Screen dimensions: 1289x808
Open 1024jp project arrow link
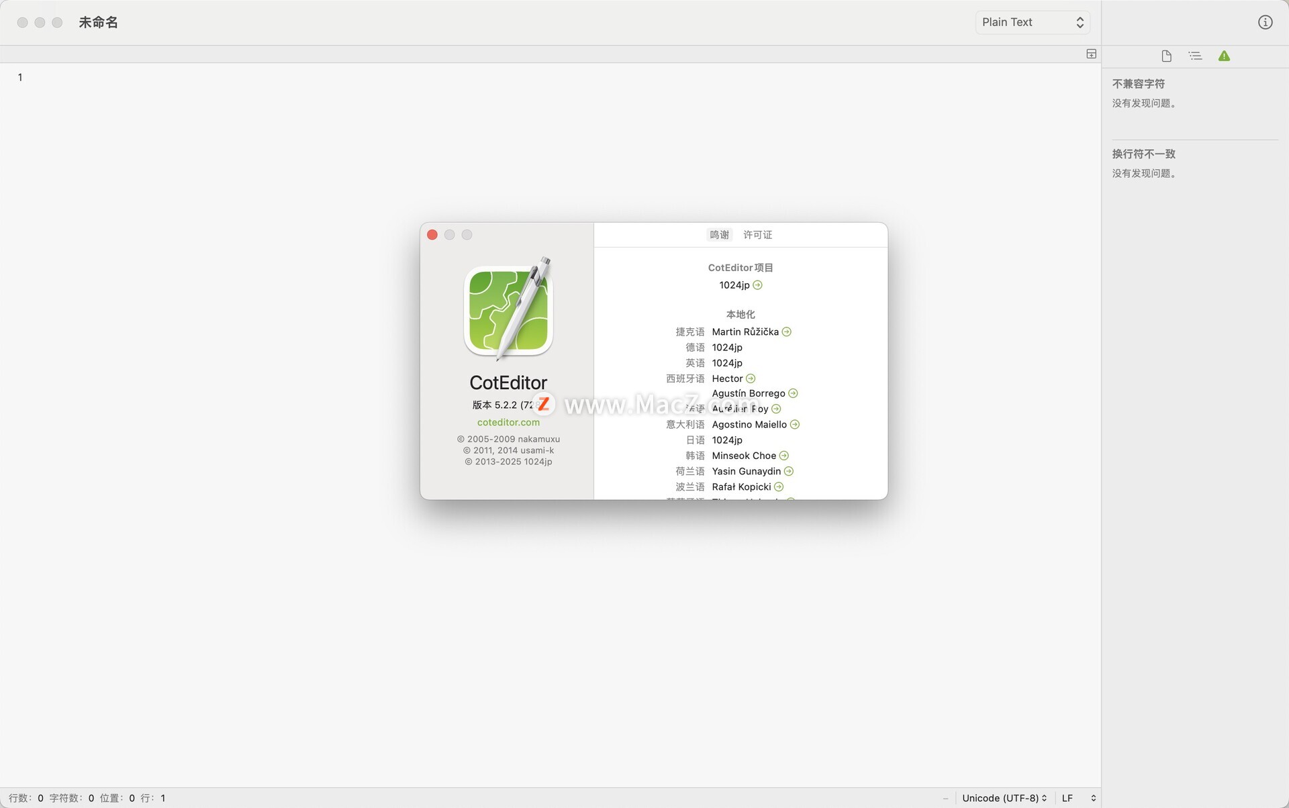coord(757,285)
